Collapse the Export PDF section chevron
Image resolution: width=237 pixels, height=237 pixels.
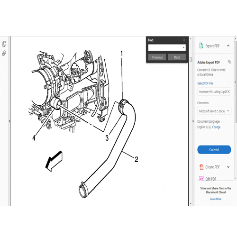coord(228,46)
